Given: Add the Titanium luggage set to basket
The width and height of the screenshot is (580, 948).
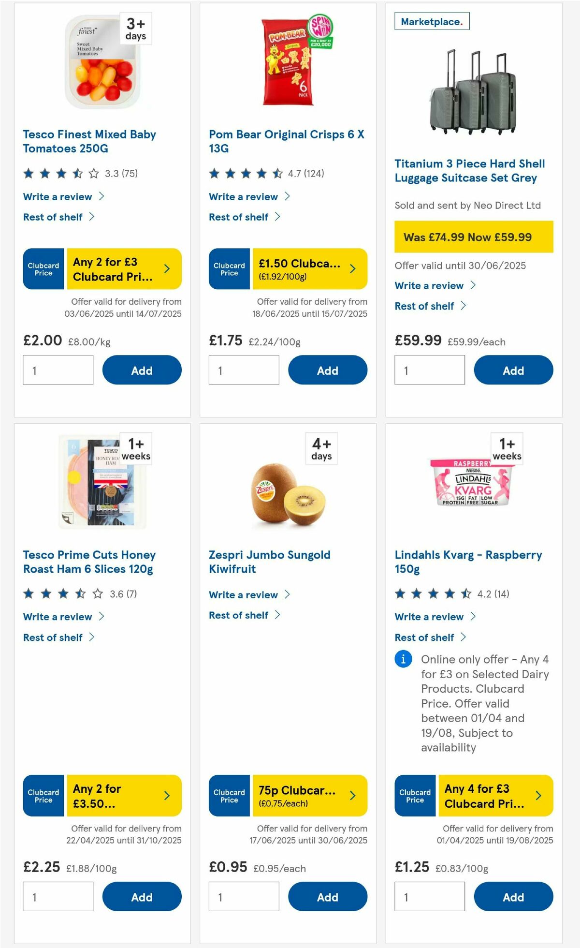Looking at the screenshot, I should 514,370.
